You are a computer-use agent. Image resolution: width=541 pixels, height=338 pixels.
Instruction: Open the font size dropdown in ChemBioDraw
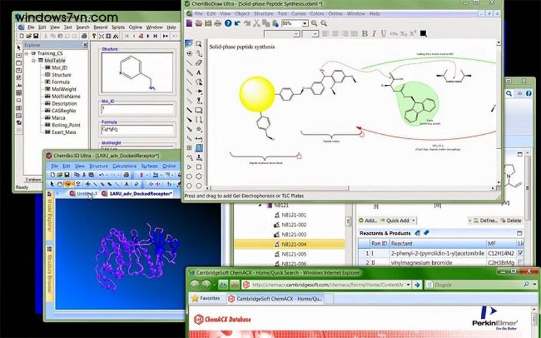click(315, 34)
